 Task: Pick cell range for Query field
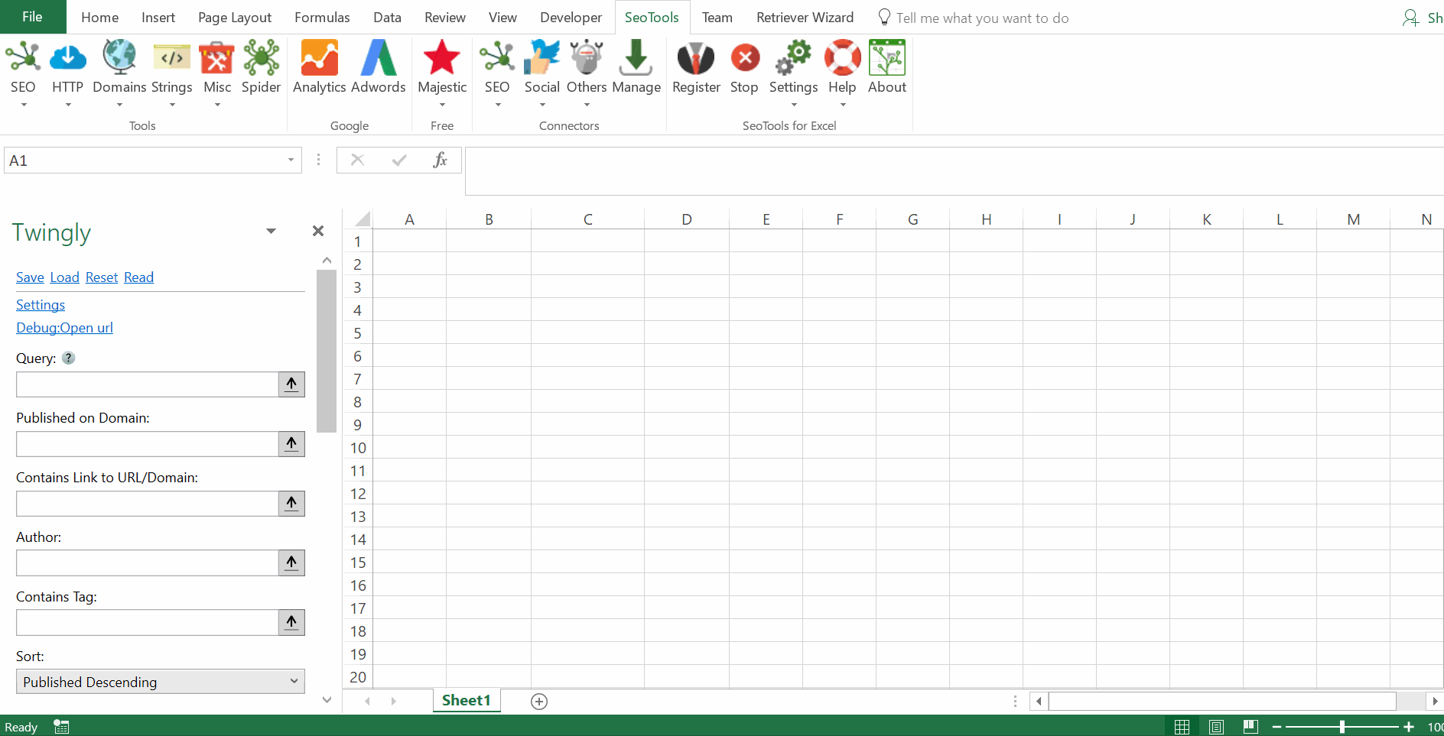coord(291,384)
